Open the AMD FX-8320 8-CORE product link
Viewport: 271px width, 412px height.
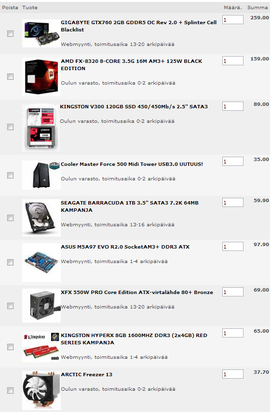click(x=132, y=65)
